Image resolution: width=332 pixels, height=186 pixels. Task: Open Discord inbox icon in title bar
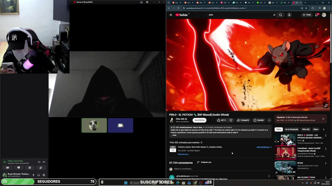click(x=141, y=2)
